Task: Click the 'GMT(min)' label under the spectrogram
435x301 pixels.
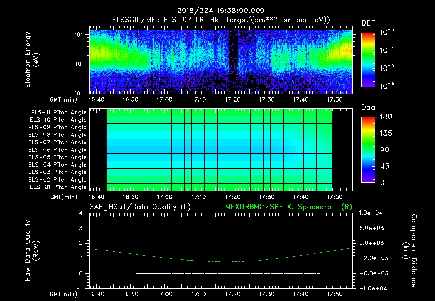Action: (64, 99)
